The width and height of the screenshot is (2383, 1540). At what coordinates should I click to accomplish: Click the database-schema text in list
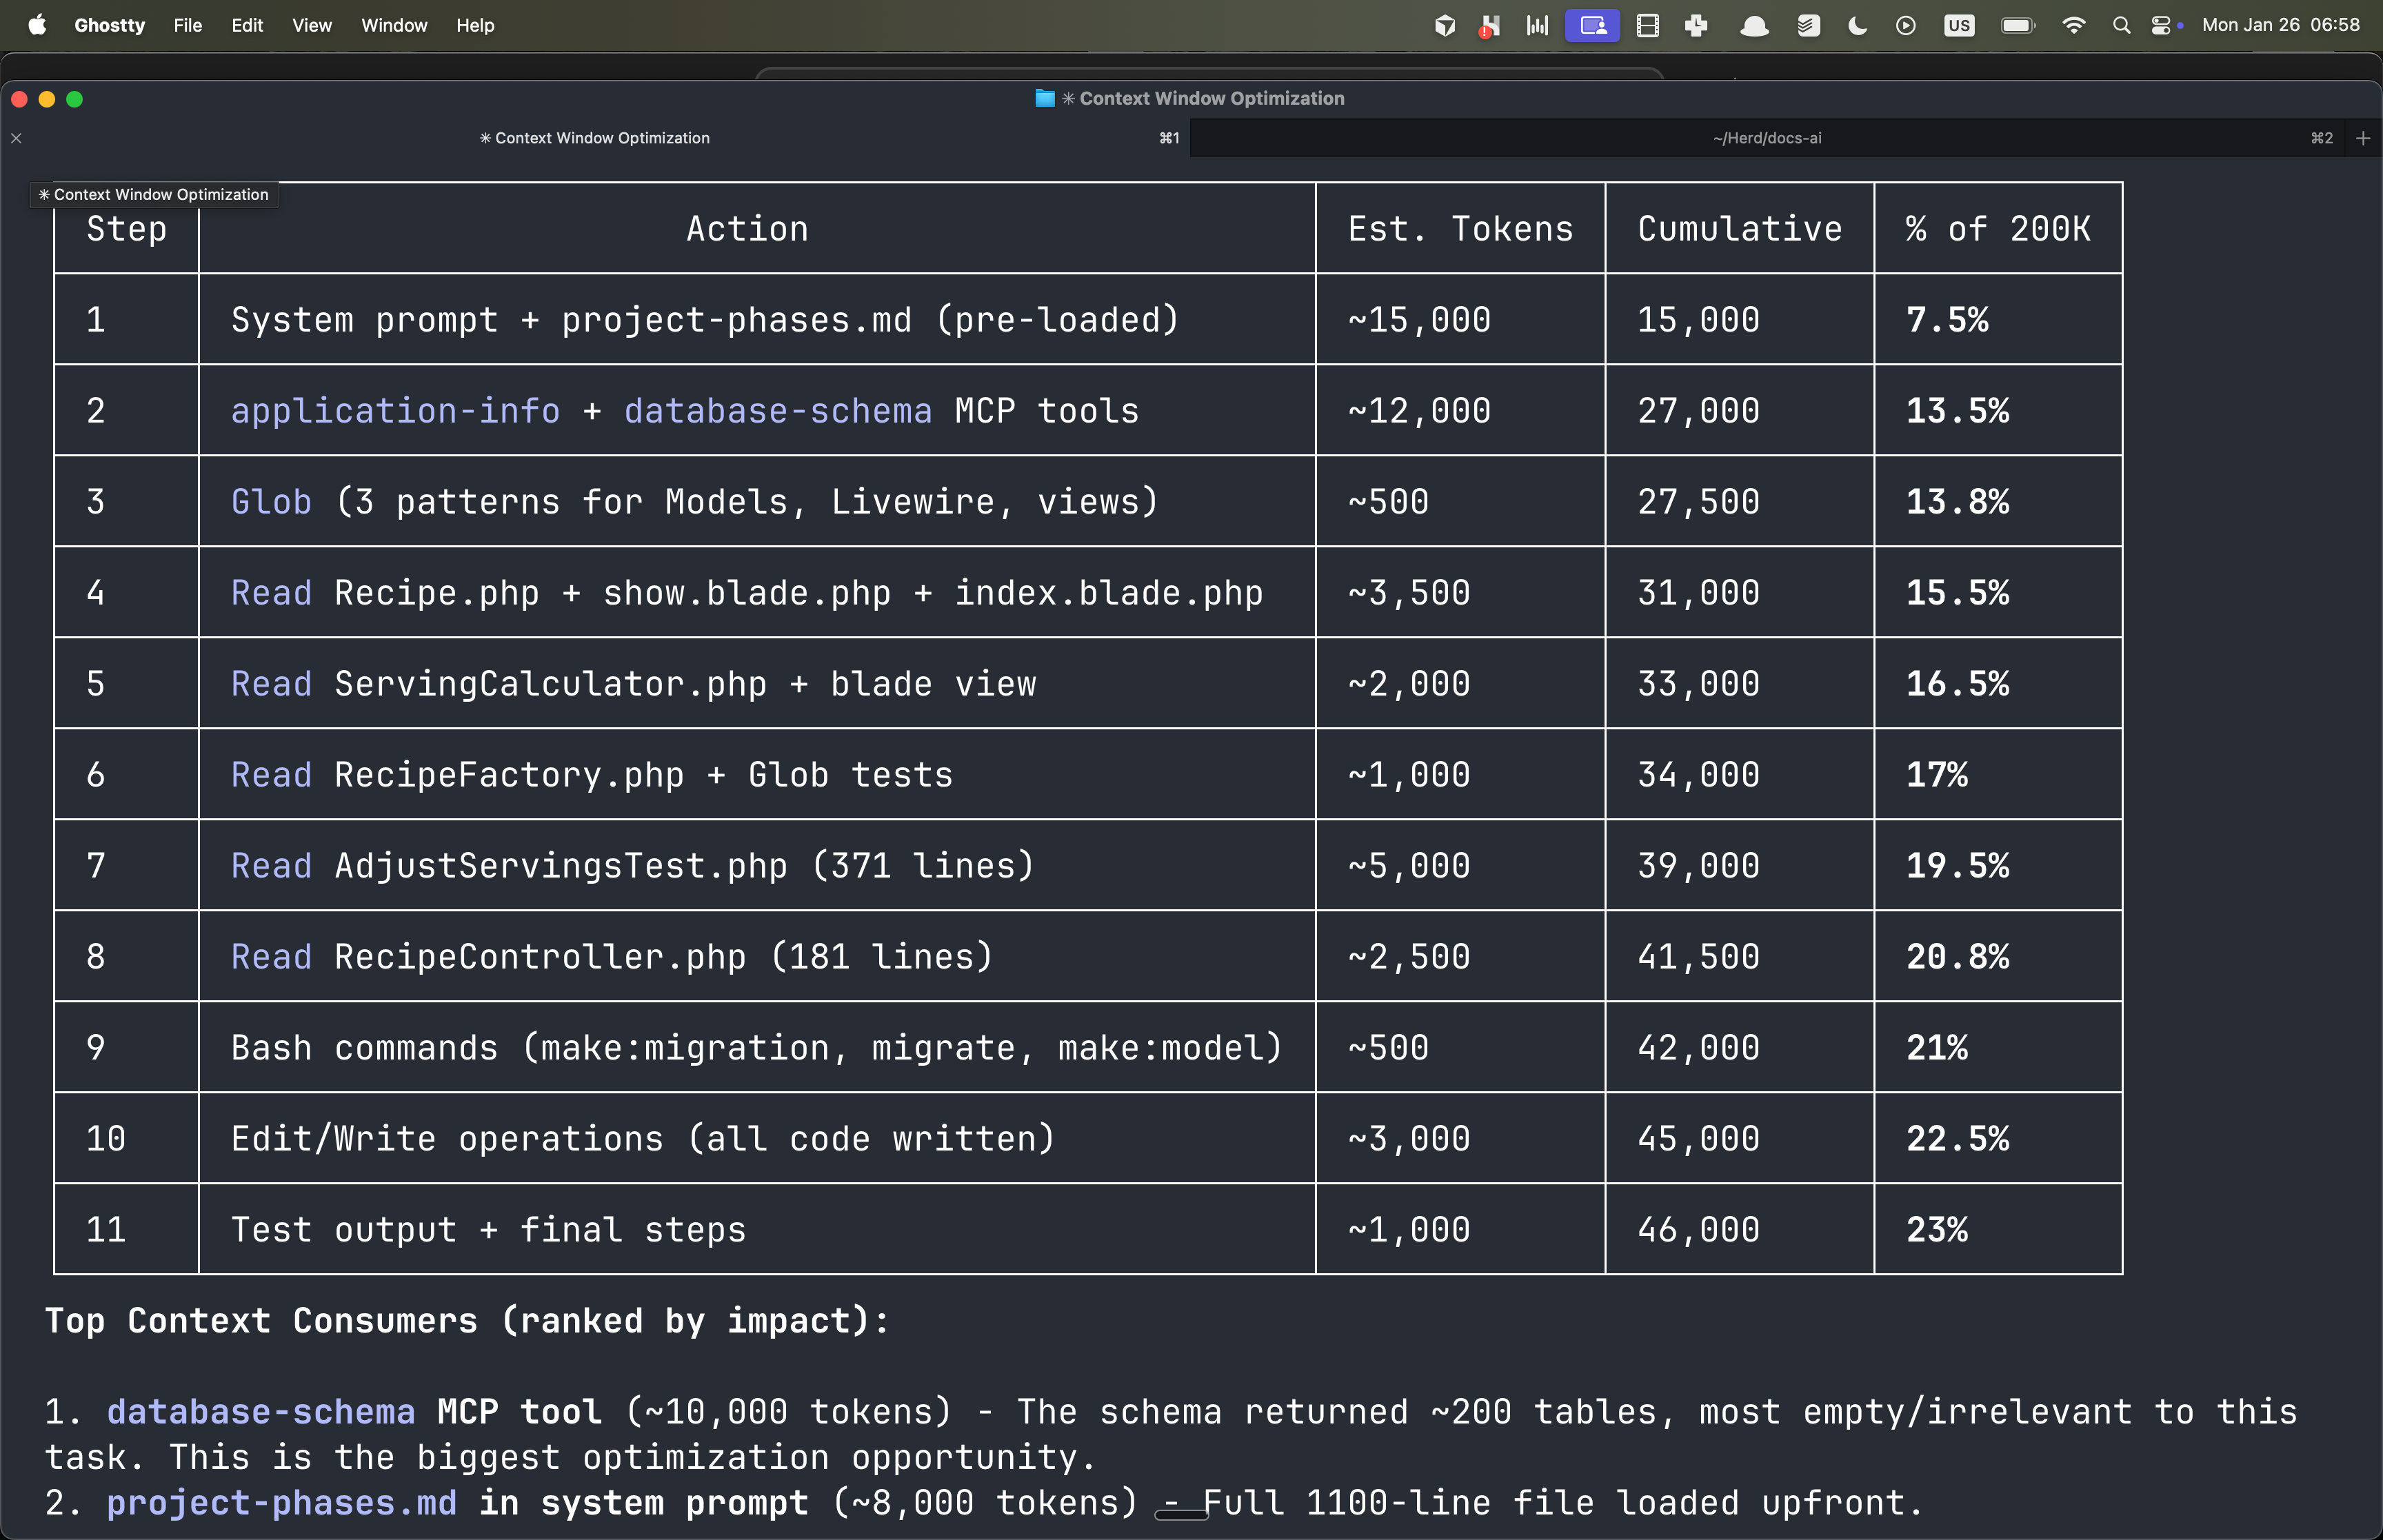pos(260,1411)
